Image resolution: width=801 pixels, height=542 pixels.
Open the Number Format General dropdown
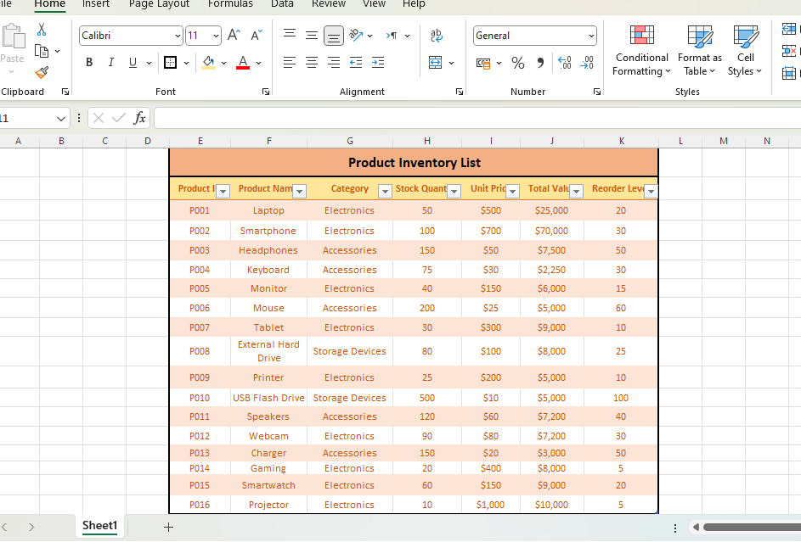(591, 36)
